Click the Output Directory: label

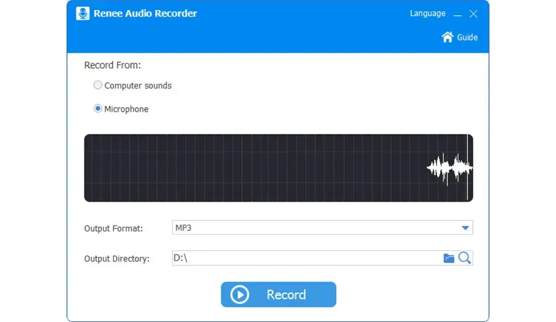[116, 259]
